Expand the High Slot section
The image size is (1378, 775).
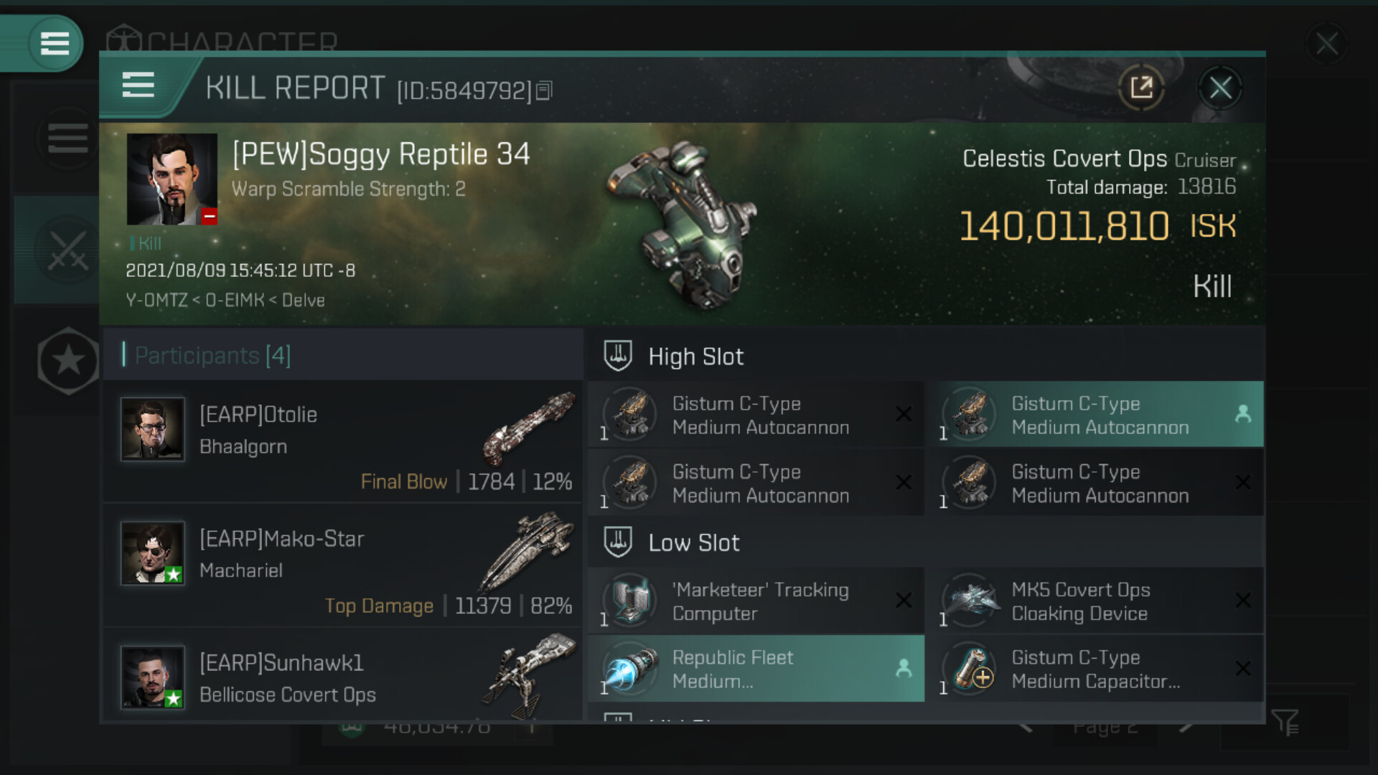click(x=695, y=357)
